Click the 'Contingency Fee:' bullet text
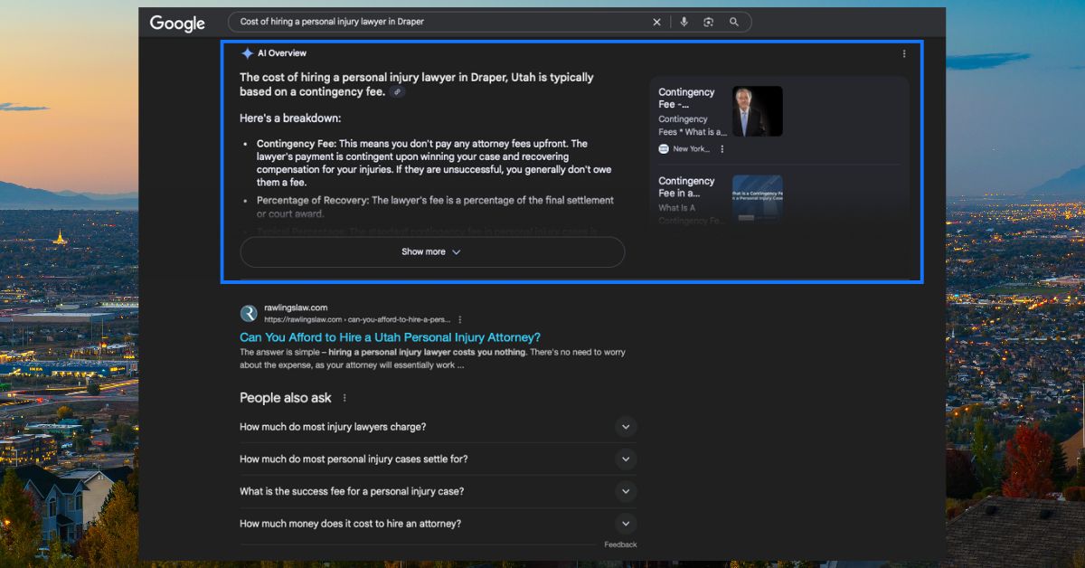The width and height of the screenshot is (1085, 568). point(297,144)
